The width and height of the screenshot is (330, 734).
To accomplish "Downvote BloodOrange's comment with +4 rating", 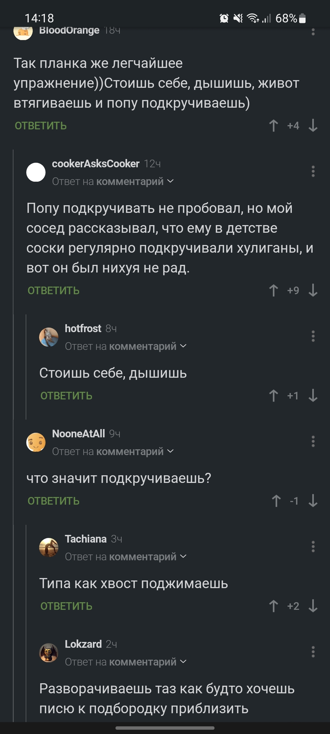I will click(313, 126).
